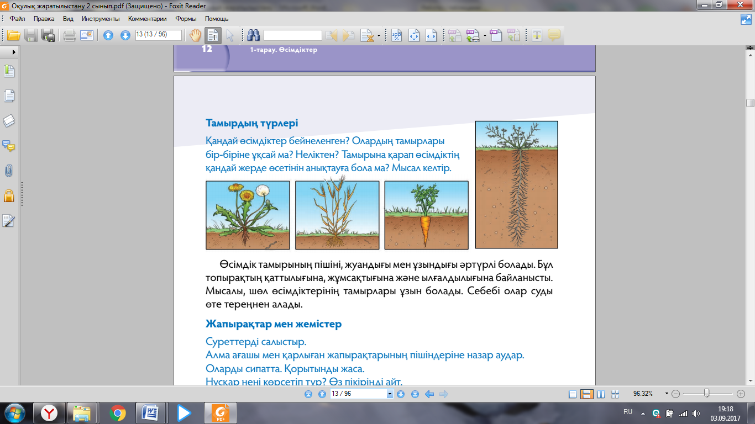Select the Hand tool
Image resolution: width=755 pixels, height=424 pixels.
pos(195,35)
